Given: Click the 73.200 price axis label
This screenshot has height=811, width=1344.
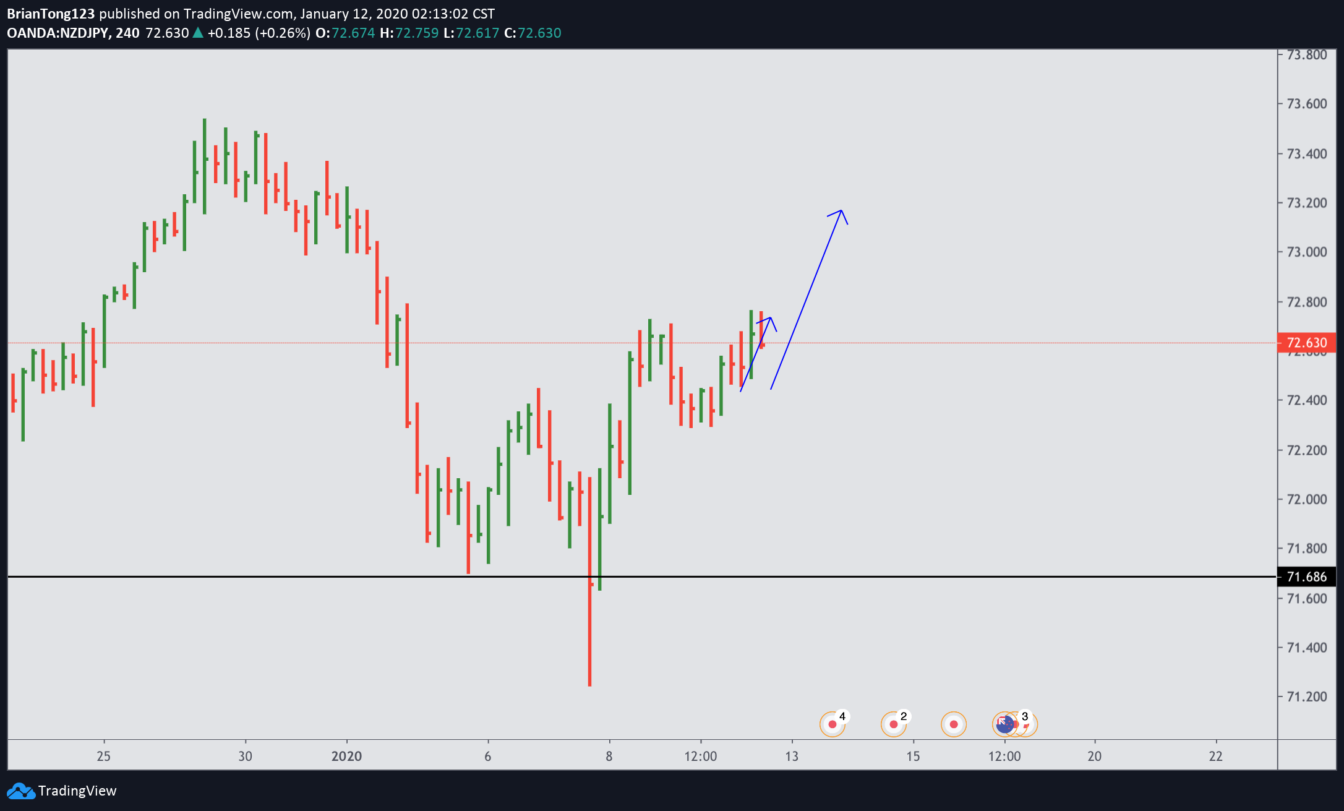Looking at the screenshot, I should (x=1307, y=203).
